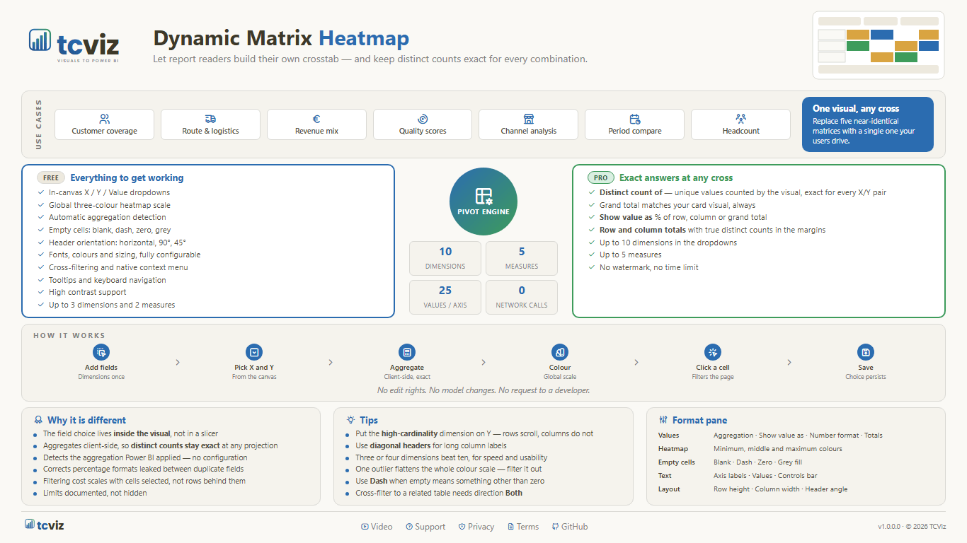Click the Pick X and Y step icon
This screenshot has width=967, height=543.
tap(254, 352)
